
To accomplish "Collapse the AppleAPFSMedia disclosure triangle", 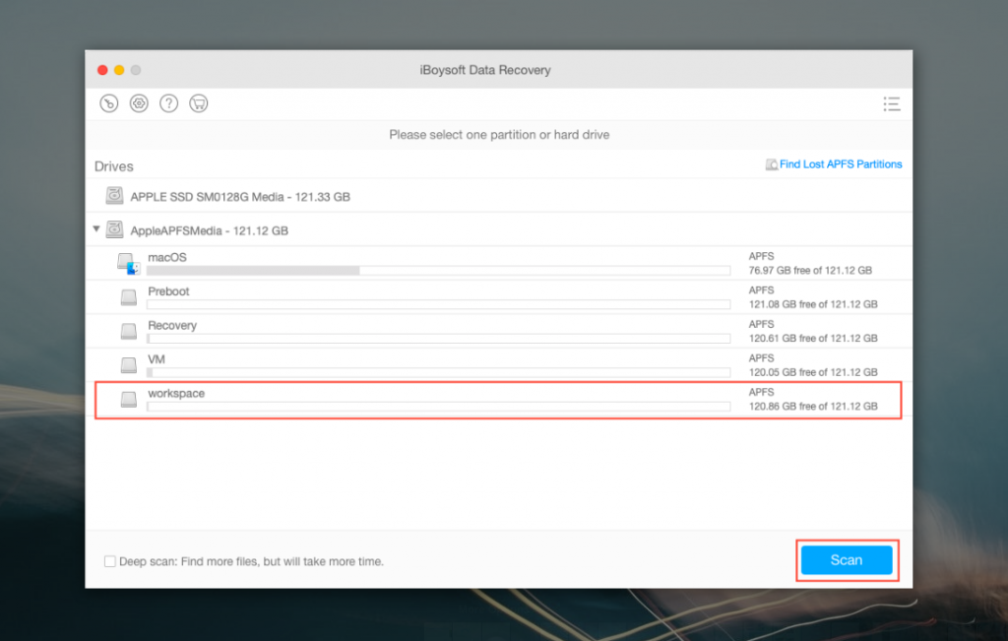I will coord(96,228).
